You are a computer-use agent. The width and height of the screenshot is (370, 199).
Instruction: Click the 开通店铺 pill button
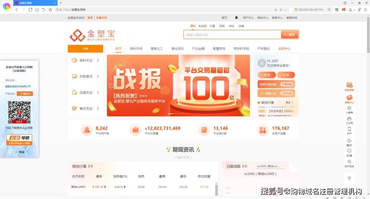[286, 84]
